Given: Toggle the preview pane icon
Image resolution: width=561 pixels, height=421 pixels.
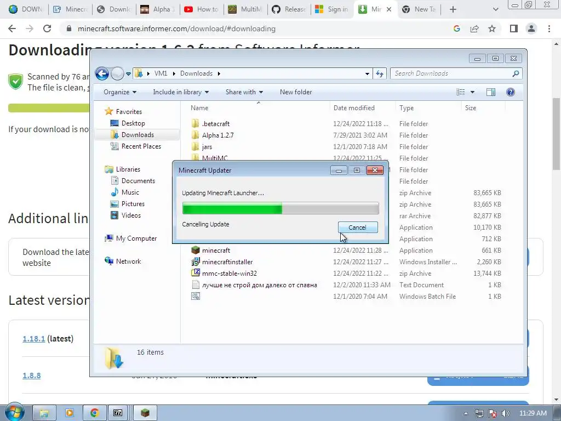Looking at the screenshot, I should coord(491,92).
